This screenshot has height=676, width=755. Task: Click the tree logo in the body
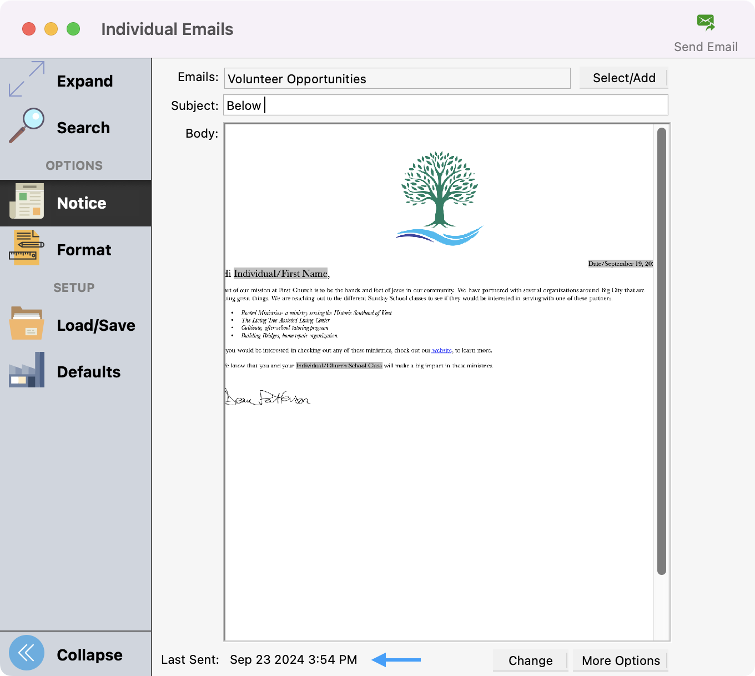(440, 198)
